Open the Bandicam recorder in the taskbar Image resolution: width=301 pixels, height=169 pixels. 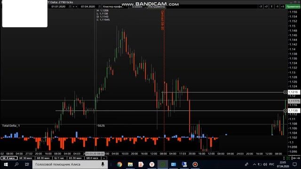click(x=195, y=164)
